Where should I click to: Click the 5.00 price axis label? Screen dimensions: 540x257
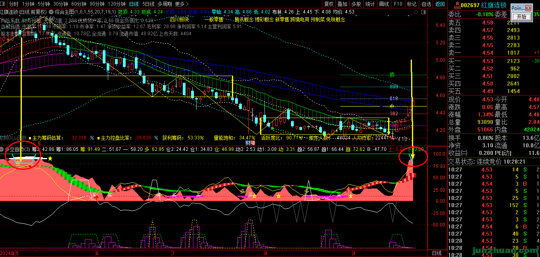coord(440,60)
